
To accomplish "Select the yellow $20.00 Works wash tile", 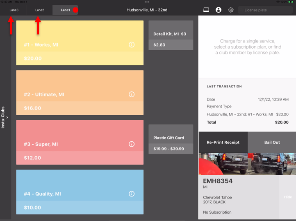I will [x=80, y=43].
